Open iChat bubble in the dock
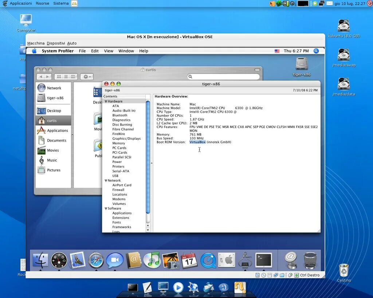 [x=115, y=261]
